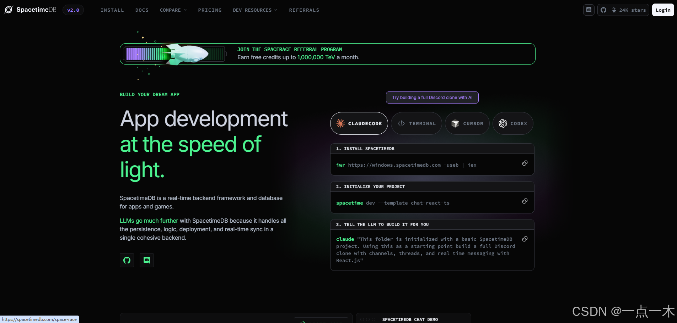Click the 'SPACETIMEDB CHAT DEMO' window title
This screenshot has height=323, width=677.
tap(410, 319)
